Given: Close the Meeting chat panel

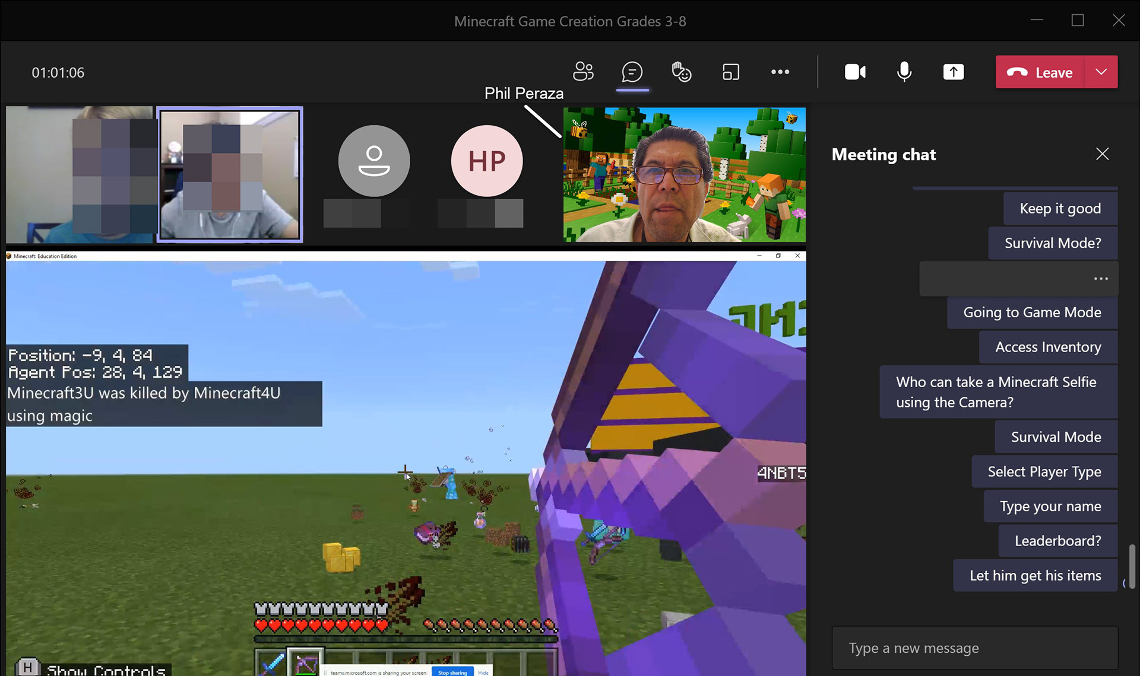Looking at the screenshot, I should pyautogui.click(x=1102, y=154).
